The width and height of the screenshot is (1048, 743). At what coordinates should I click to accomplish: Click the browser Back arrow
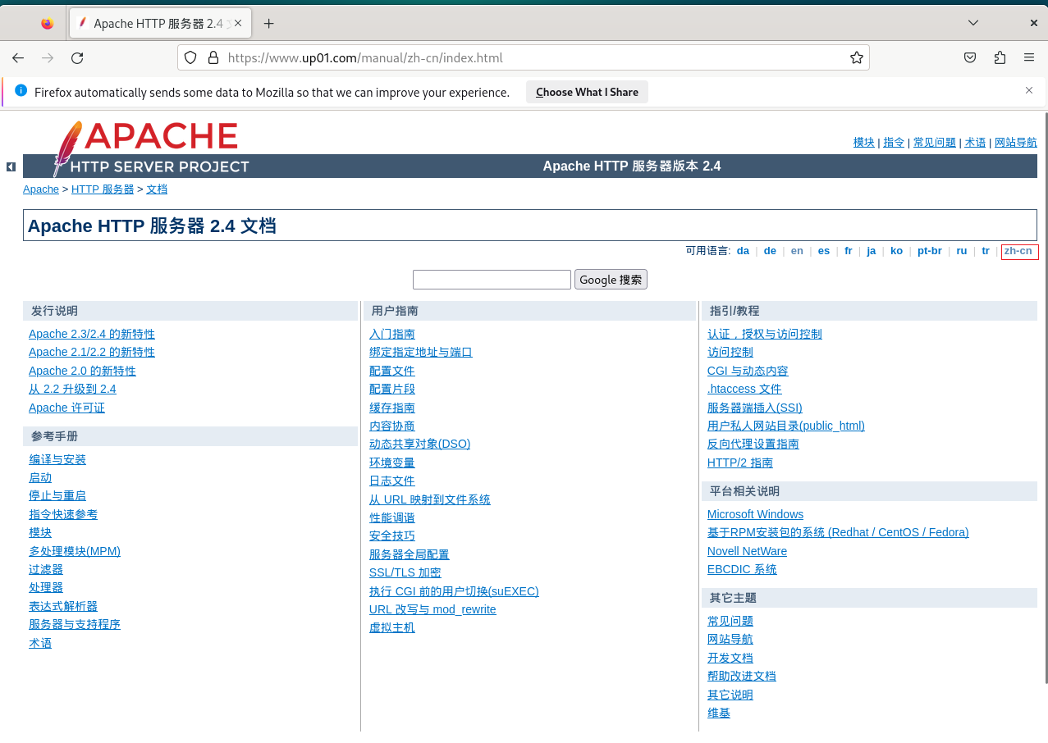pyautogui.click(x=18, y=57)
